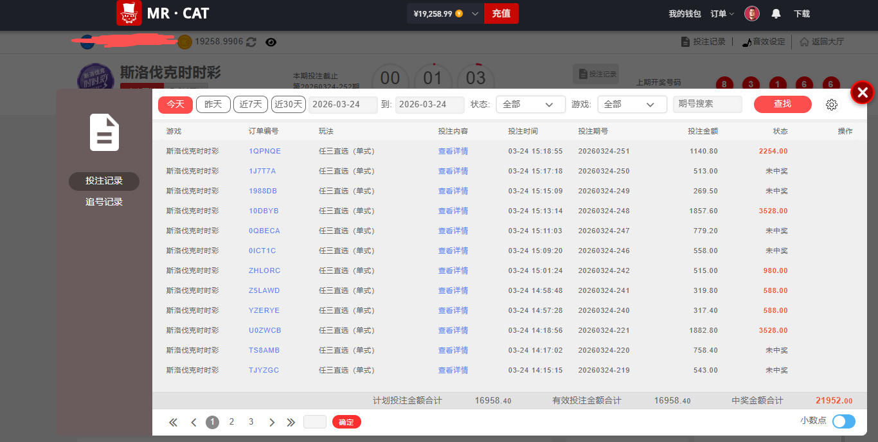Click the settings gear icon beside 查找
This screenshot has width=878, height=442.
click(832, 105)
